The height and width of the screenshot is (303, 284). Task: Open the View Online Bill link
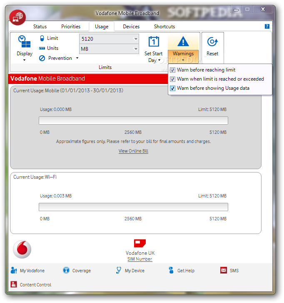tap(133, 151)
